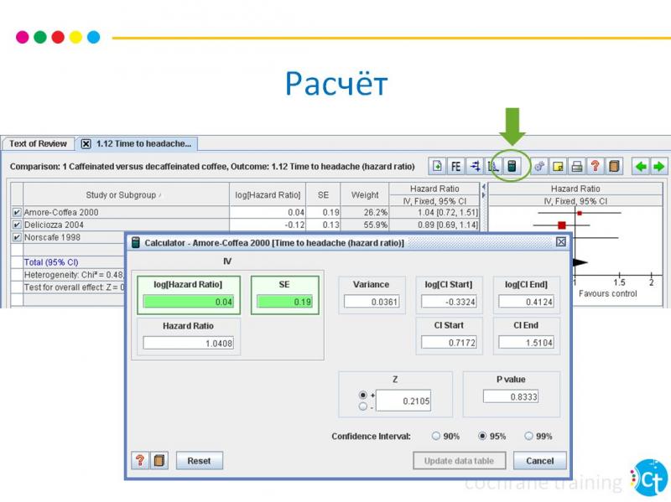Uncheck the Amore-Coffea 2000 study checkbox

coord(17,213)
